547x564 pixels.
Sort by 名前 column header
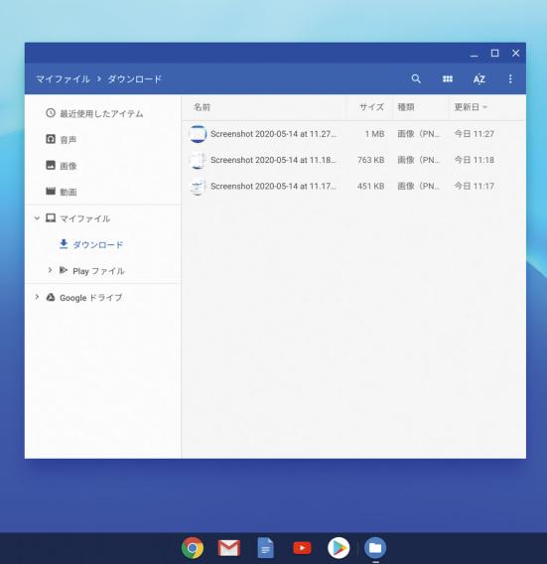pos(202,107)
